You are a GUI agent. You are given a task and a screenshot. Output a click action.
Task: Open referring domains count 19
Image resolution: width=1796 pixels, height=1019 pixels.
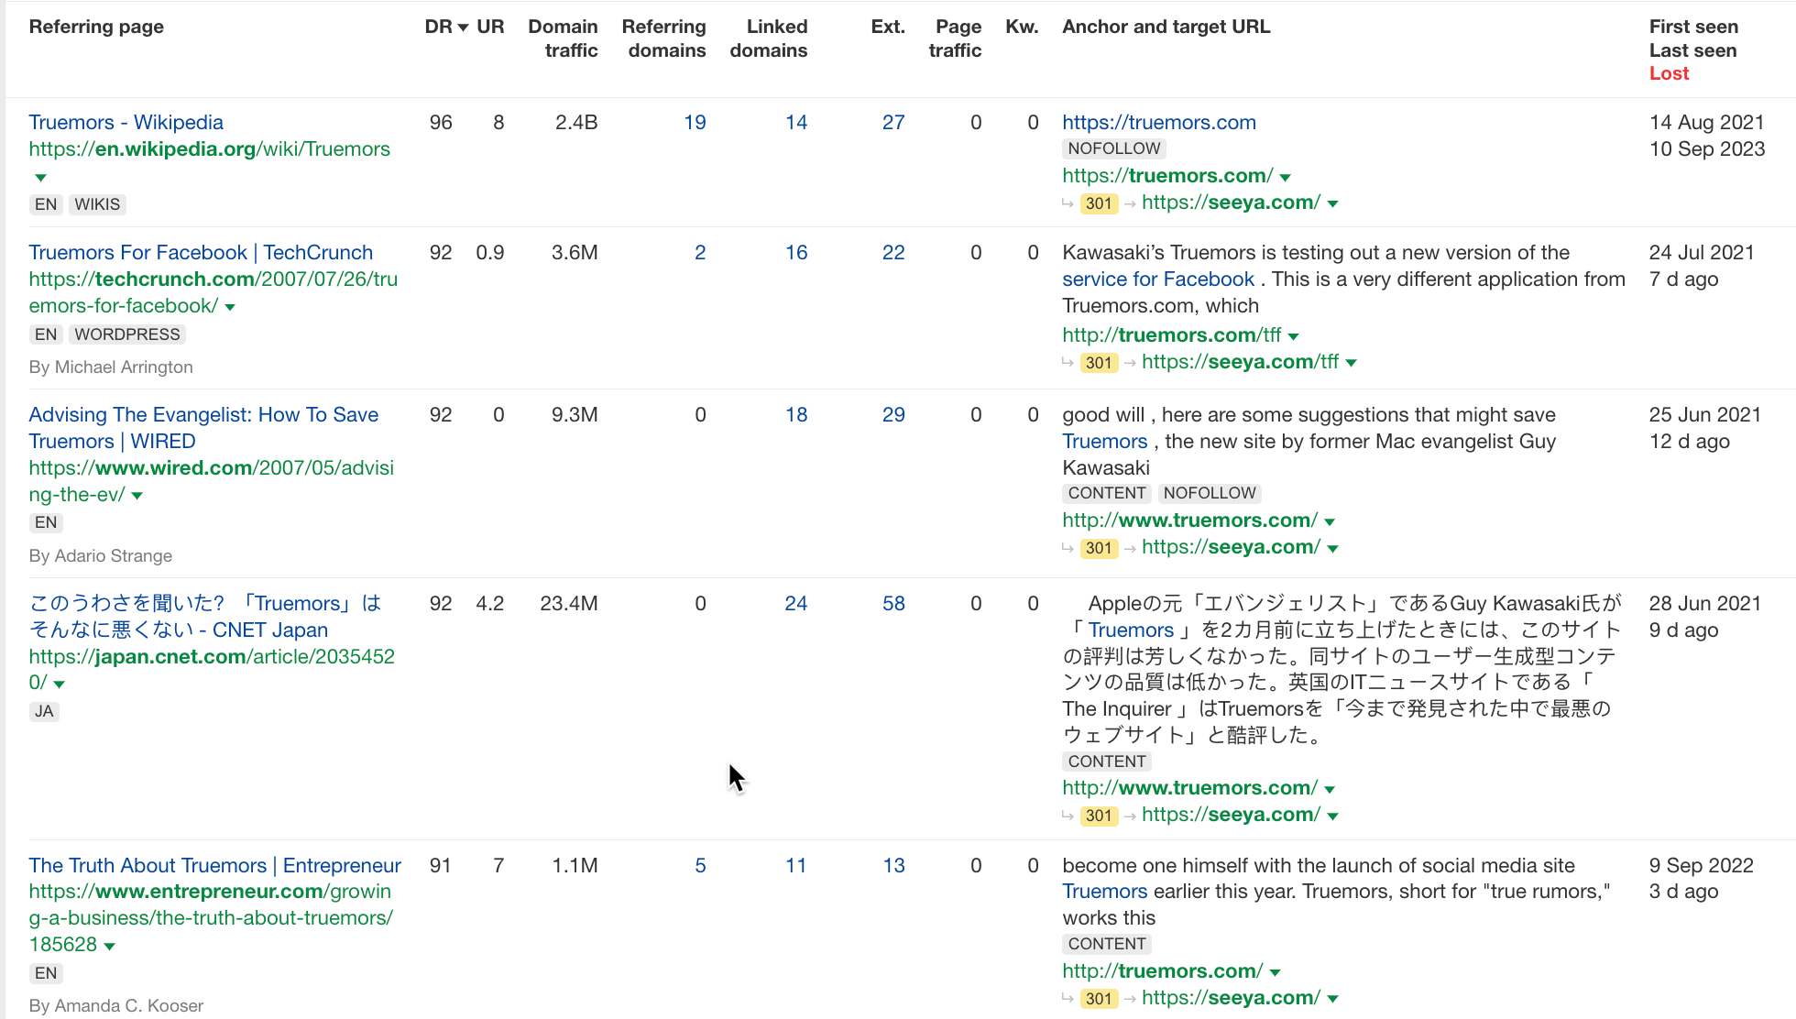695,122
